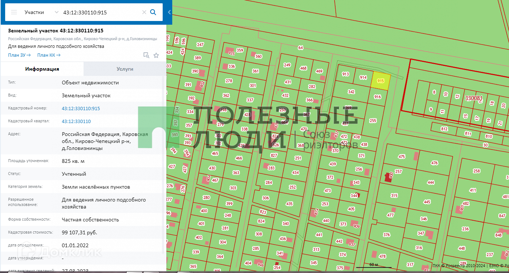This screenshot has width=509, height=273.
Task: Select the status value Учтенный
Action: coord(74,174)
